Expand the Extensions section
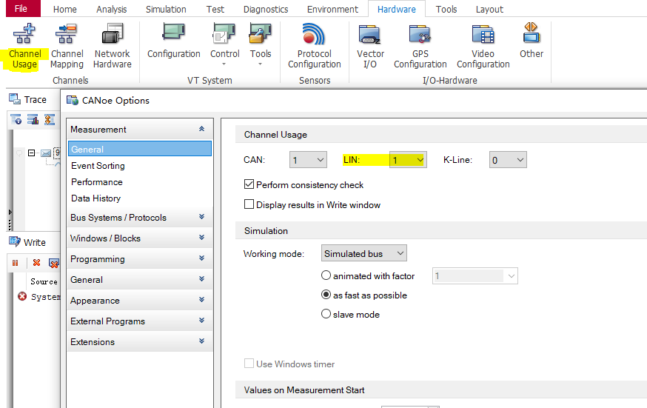647x408 pixels. [202, 341]
